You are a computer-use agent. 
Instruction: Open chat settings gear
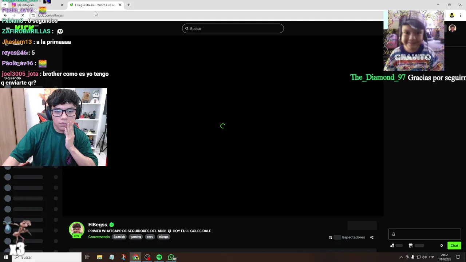(442, 246)
